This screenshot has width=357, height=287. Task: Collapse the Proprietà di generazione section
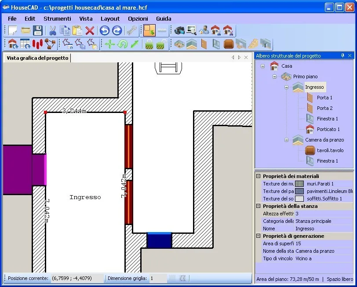click(259, 236)
